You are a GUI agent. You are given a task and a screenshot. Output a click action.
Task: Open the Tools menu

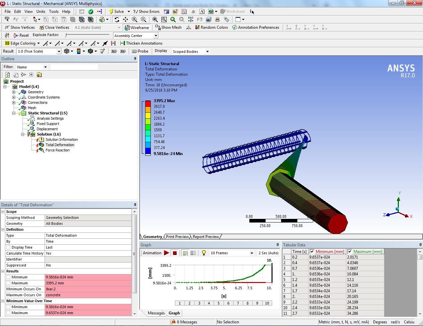(x=54, y=12)
